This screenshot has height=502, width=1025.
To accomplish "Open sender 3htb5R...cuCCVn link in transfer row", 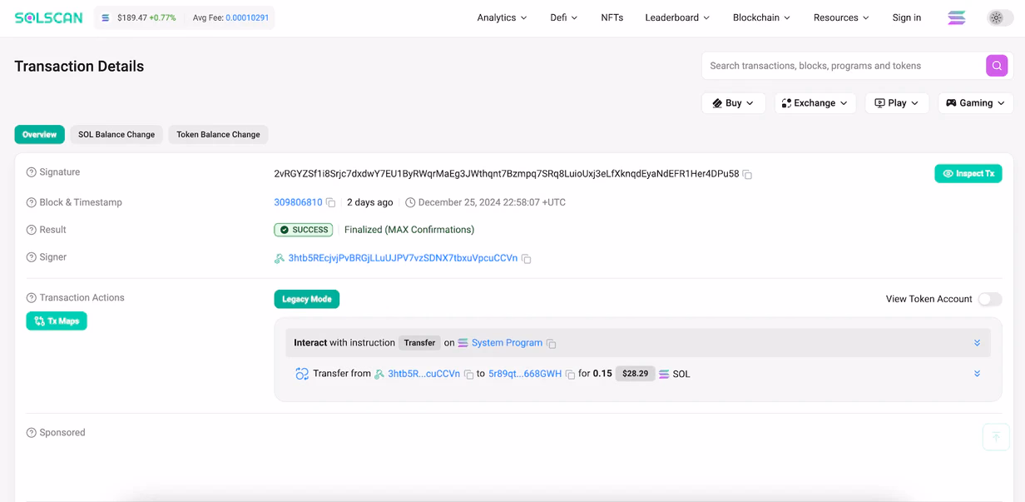I will tap(423, 374).
